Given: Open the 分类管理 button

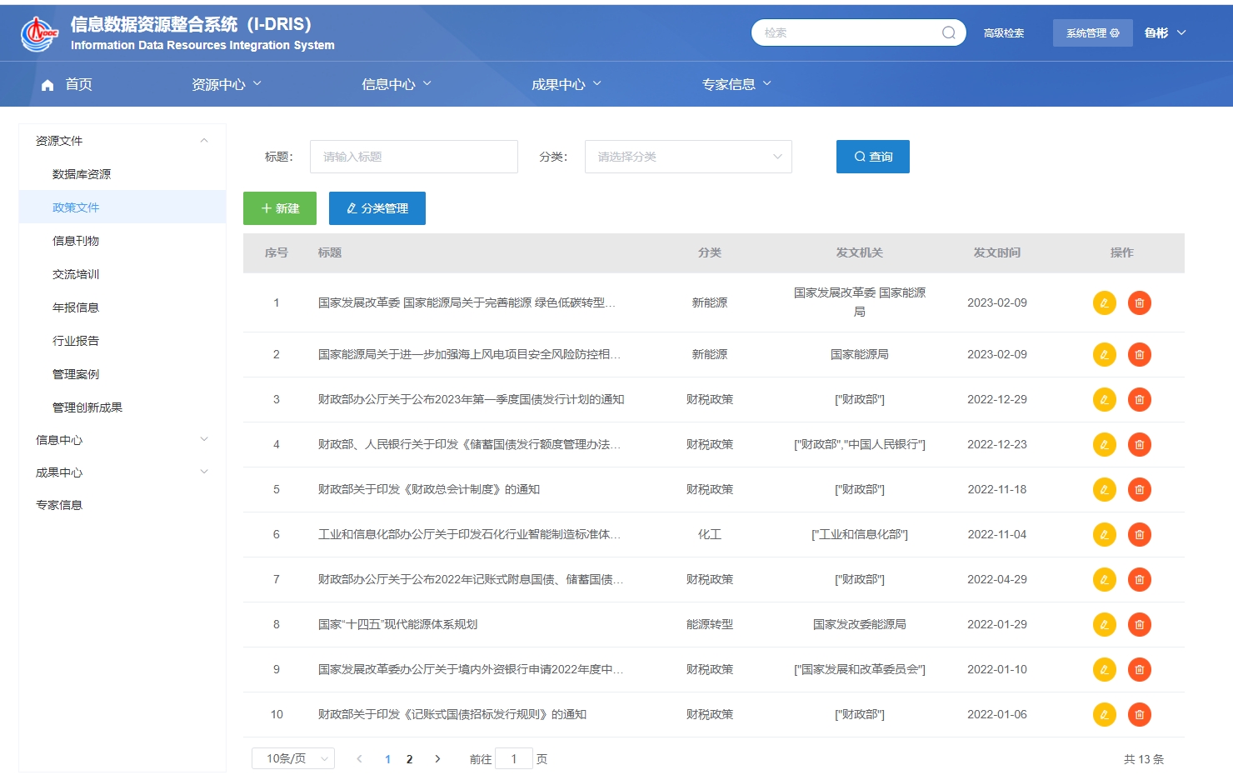Looking at the screenshot, I should (x=377, y=208).
